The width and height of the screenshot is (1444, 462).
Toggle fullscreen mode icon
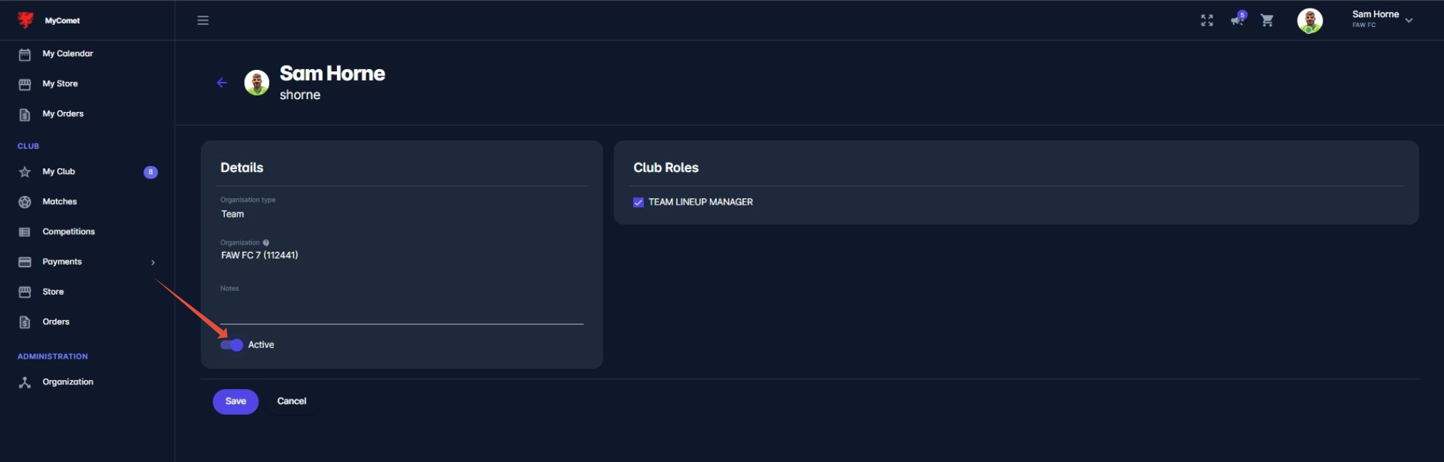(x=1207, y=21)
